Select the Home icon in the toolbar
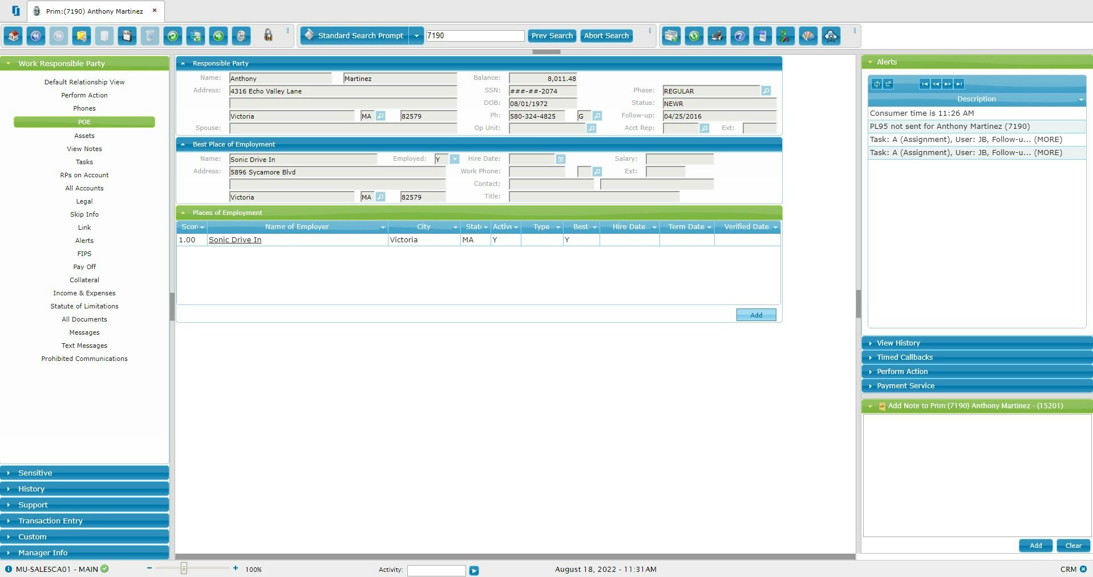 [13, 35]
